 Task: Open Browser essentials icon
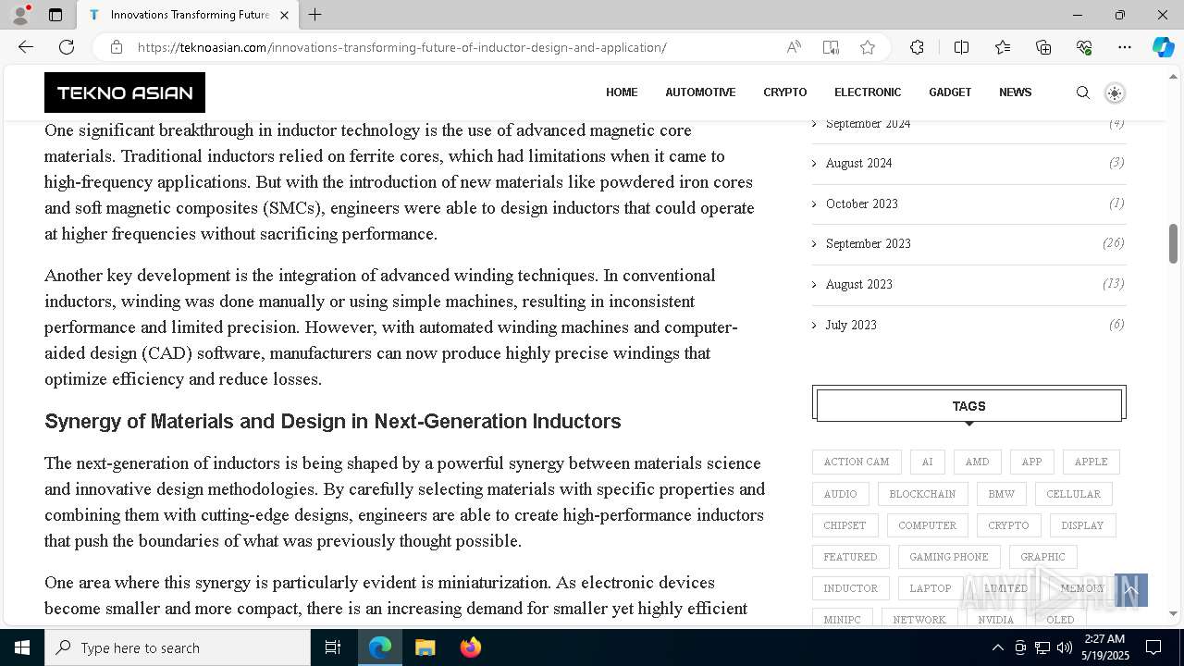pos(1084,47)
